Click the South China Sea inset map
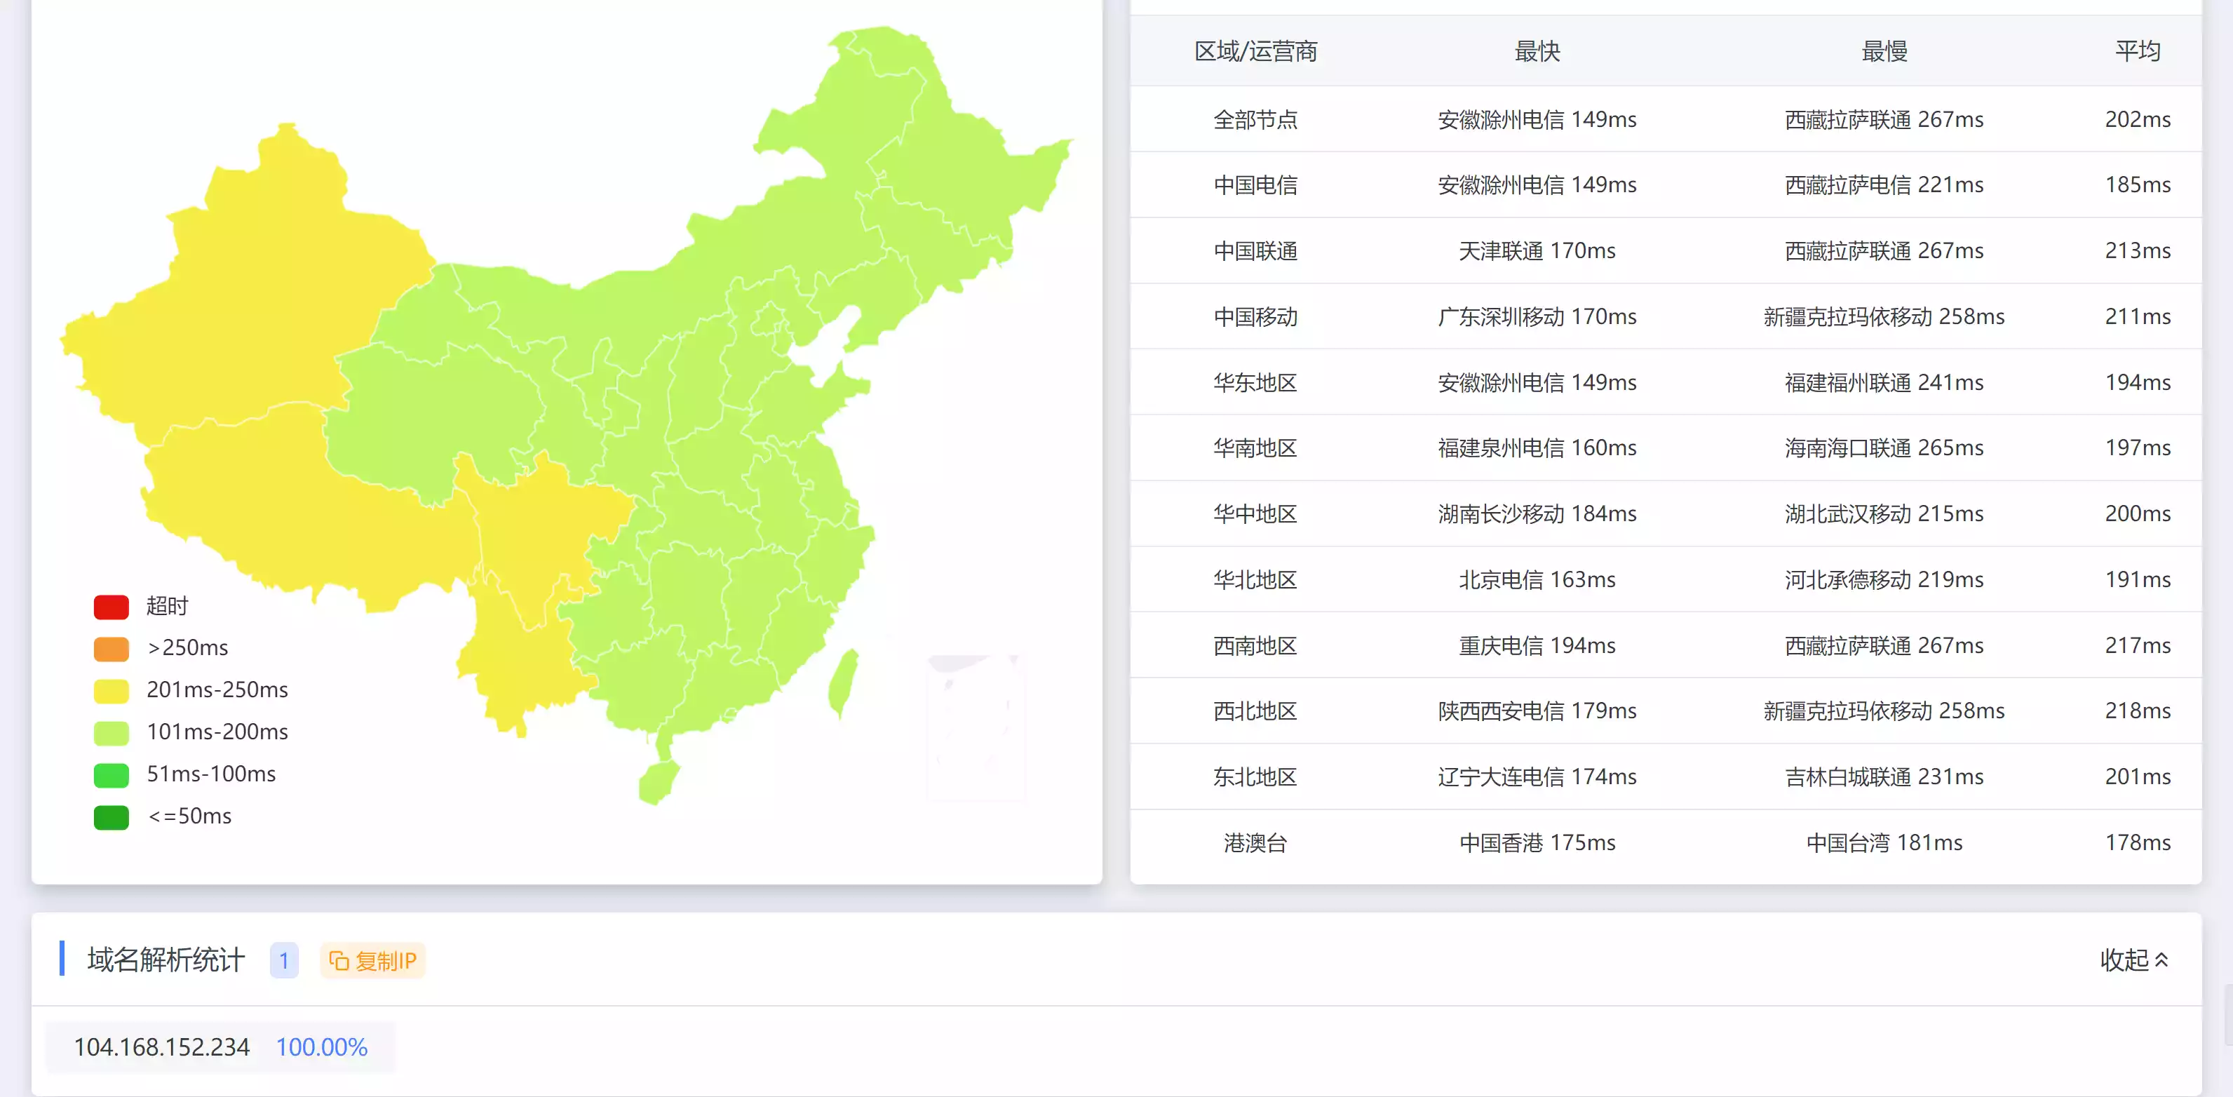Screen dimensions: 2233x1097 point(976,727)
